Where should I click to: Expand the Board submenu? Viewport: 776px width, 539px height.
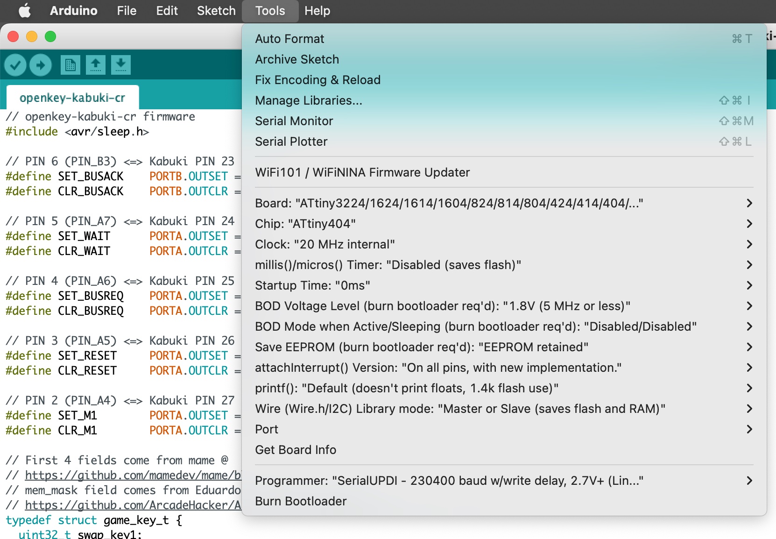coord(504,203)
